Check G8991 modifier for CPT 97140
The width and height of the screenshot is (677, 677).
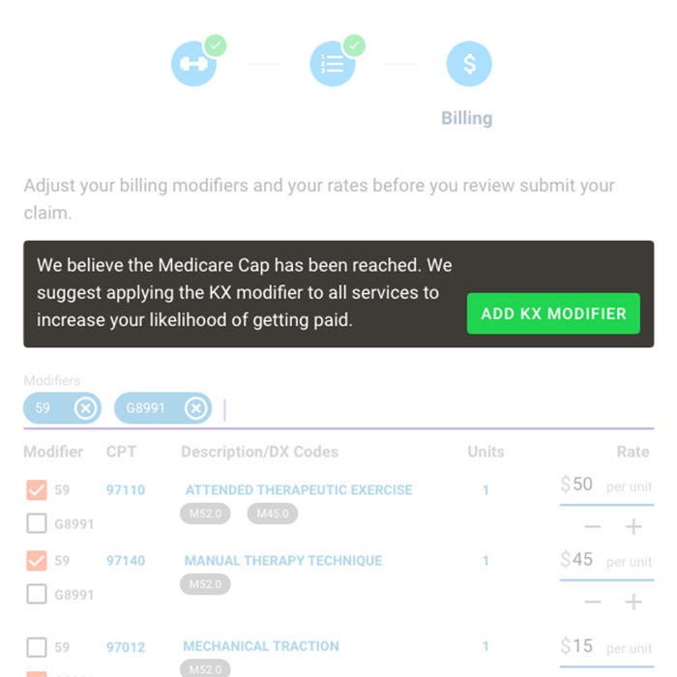(37, 594)
